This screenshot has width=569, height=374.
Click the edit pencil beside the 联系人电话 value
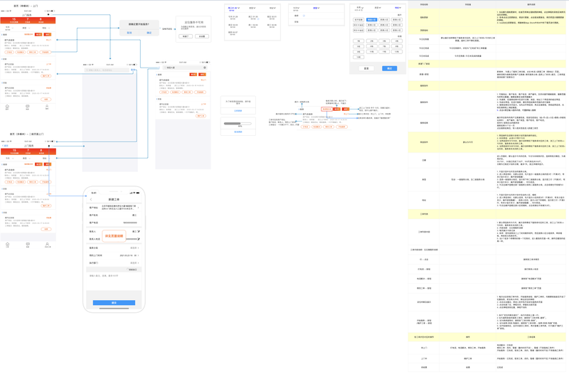click(x=138, y=239)
